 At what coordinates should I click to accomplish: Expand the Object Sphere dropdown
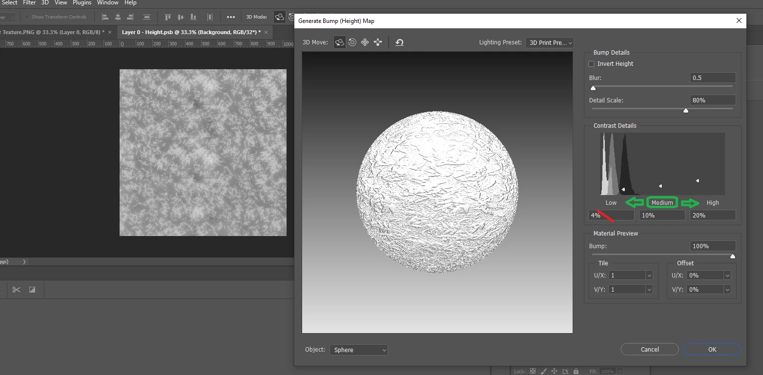358,350
